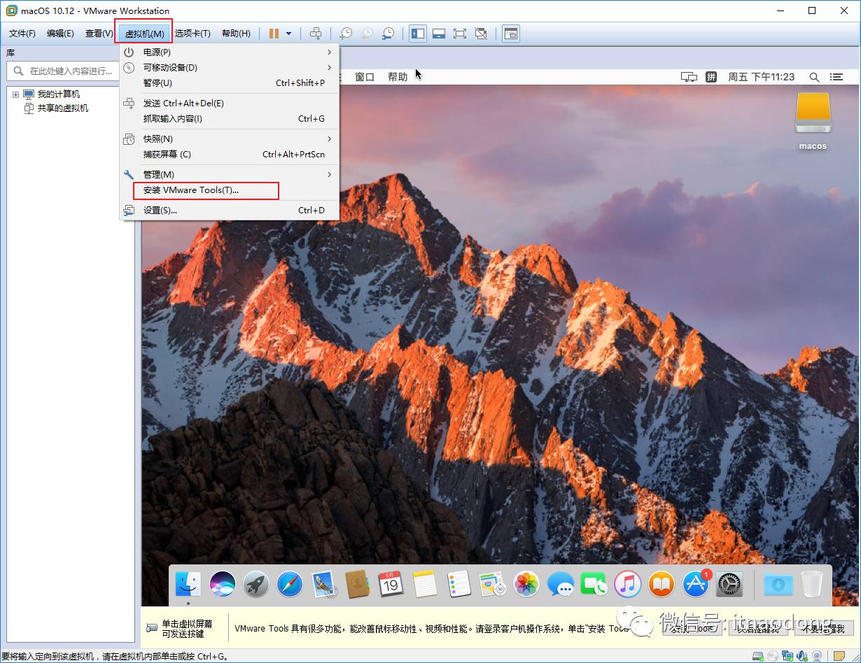Open 设置(S)... from the menu
861x663 pixels.
(229, 211)
